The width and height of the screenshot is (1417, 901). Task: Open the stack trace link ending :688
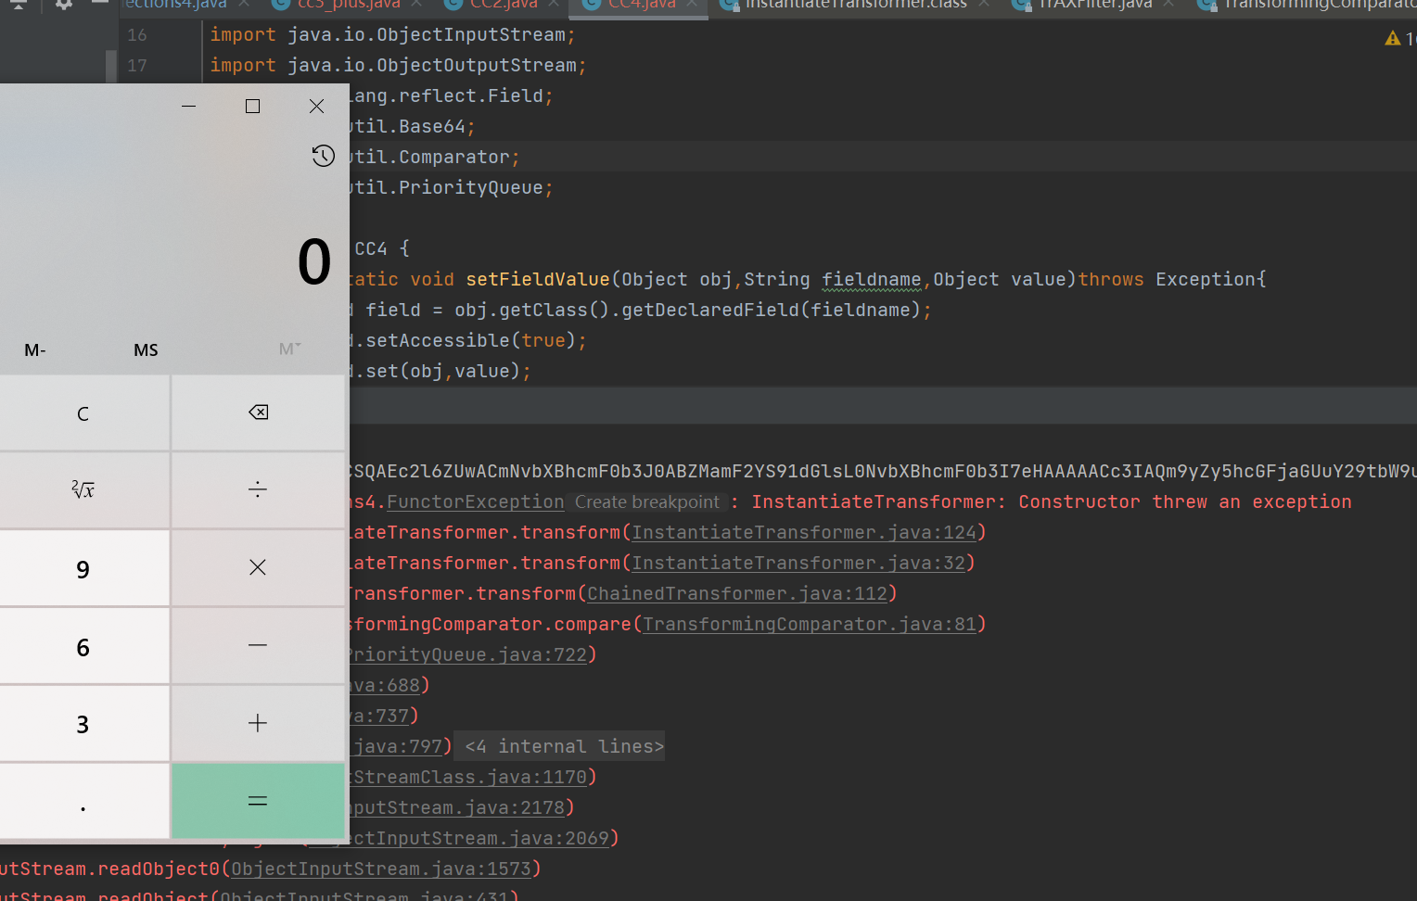385,685
